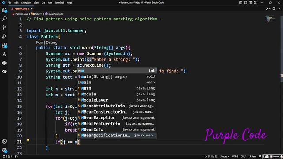Open the Help menu
The image size is (283, 159).
click(x=69, y=3)
